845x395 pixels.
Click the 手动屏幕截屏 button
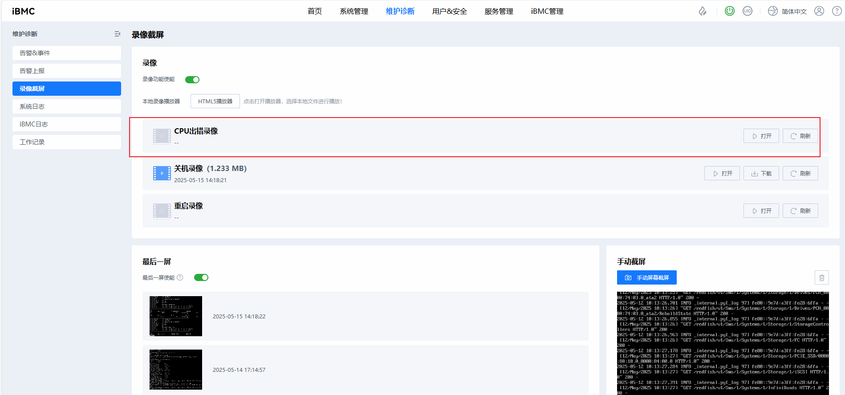[646, 277]
